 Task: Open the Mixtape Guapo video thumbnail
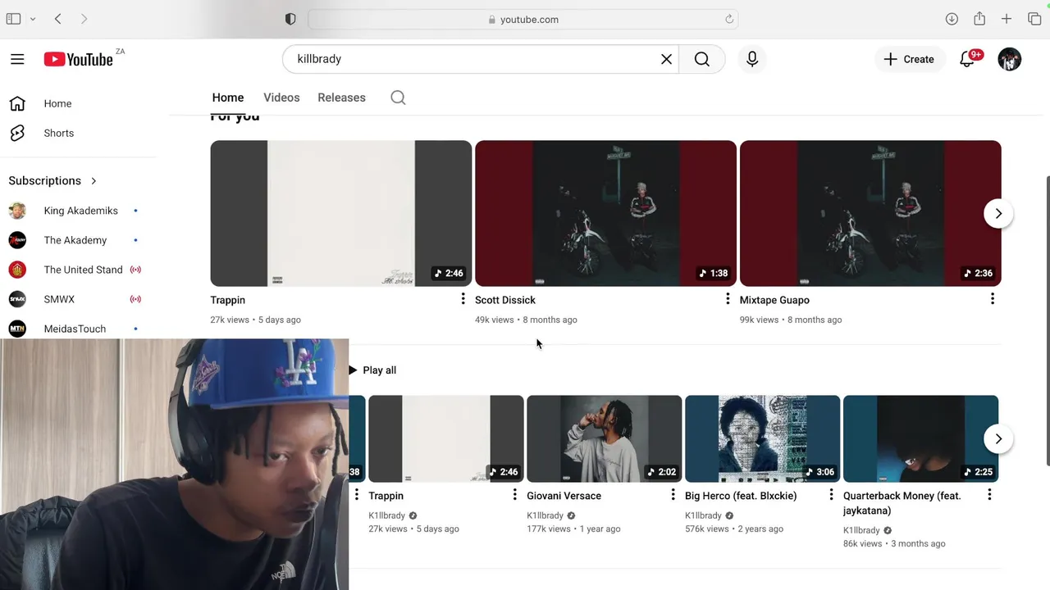870,213
